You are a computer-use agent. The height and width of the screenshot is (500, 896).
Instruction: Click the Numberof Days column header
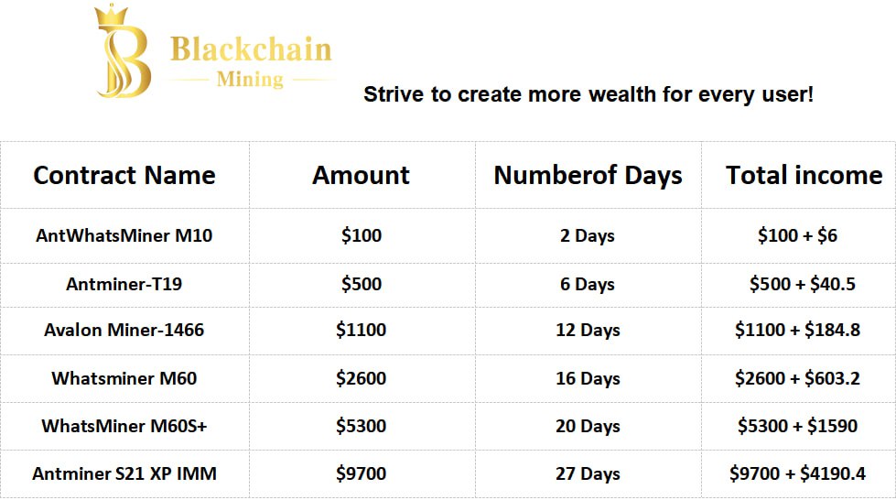coord(588,175)
